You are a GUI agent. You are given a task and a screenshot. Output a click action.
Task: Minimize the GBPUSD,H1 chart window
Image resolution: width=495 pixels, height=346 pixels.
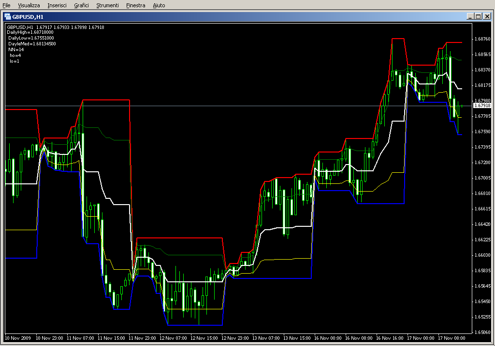point(470,16)
